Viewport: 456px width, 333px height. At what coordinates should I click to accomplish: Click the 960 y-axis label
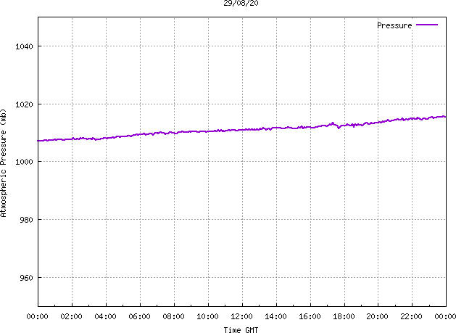pos(27,278)
